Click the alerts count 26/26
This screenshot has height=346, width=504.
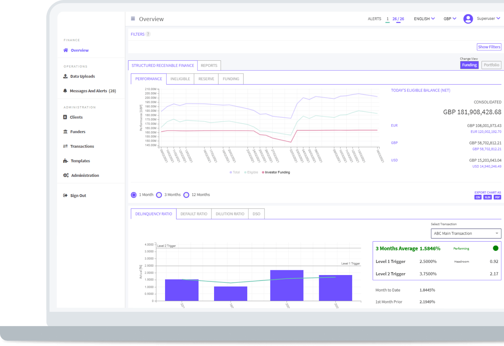coord(398,19)
